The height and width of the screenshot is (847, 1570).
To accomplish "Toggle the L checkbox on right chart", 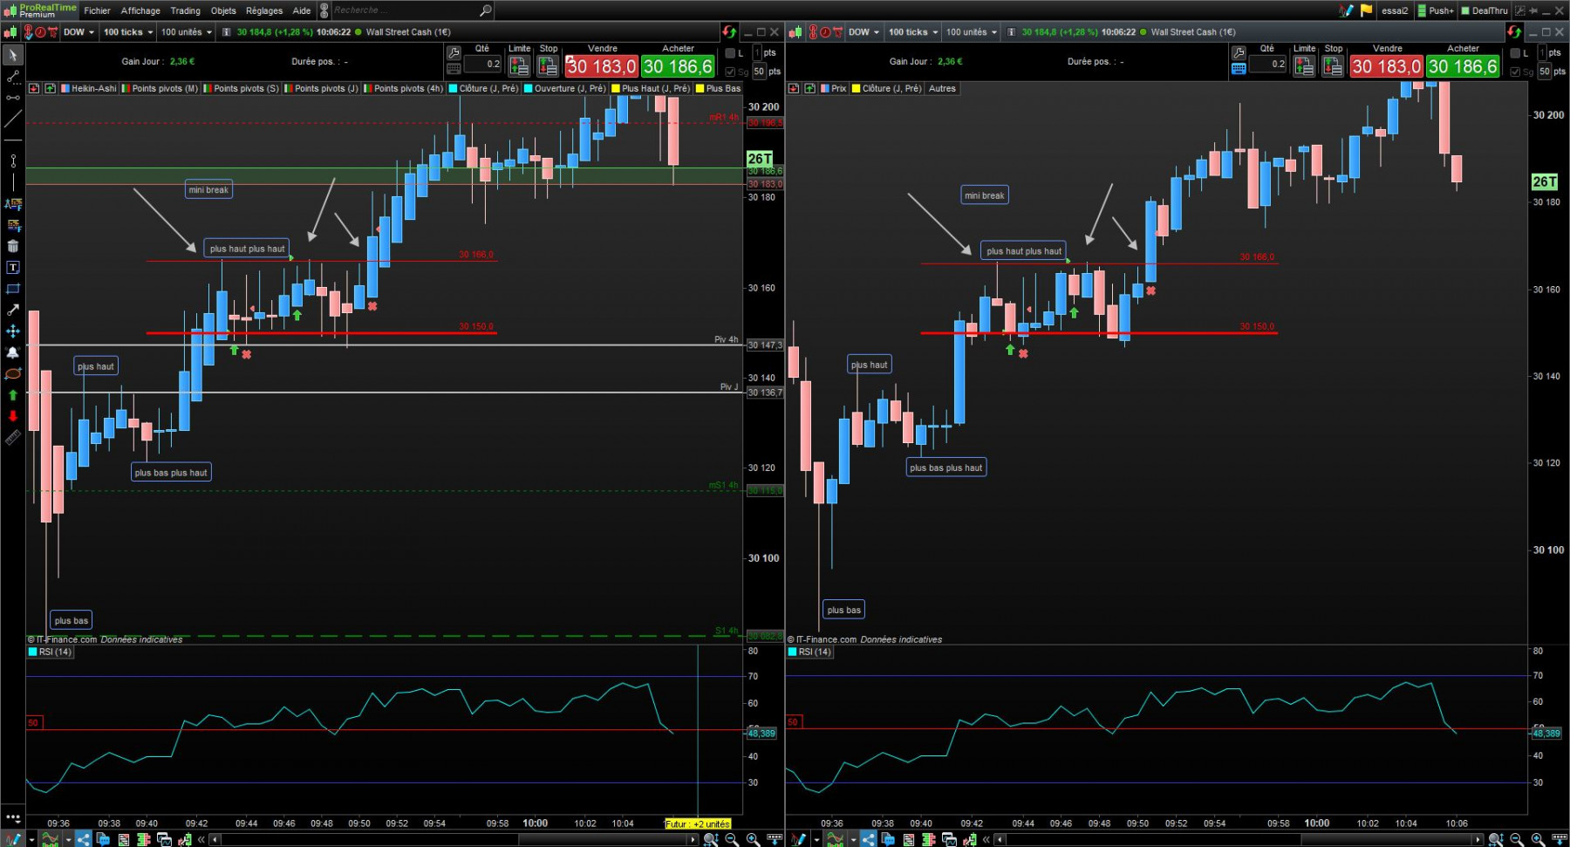I will point(1515,53).
